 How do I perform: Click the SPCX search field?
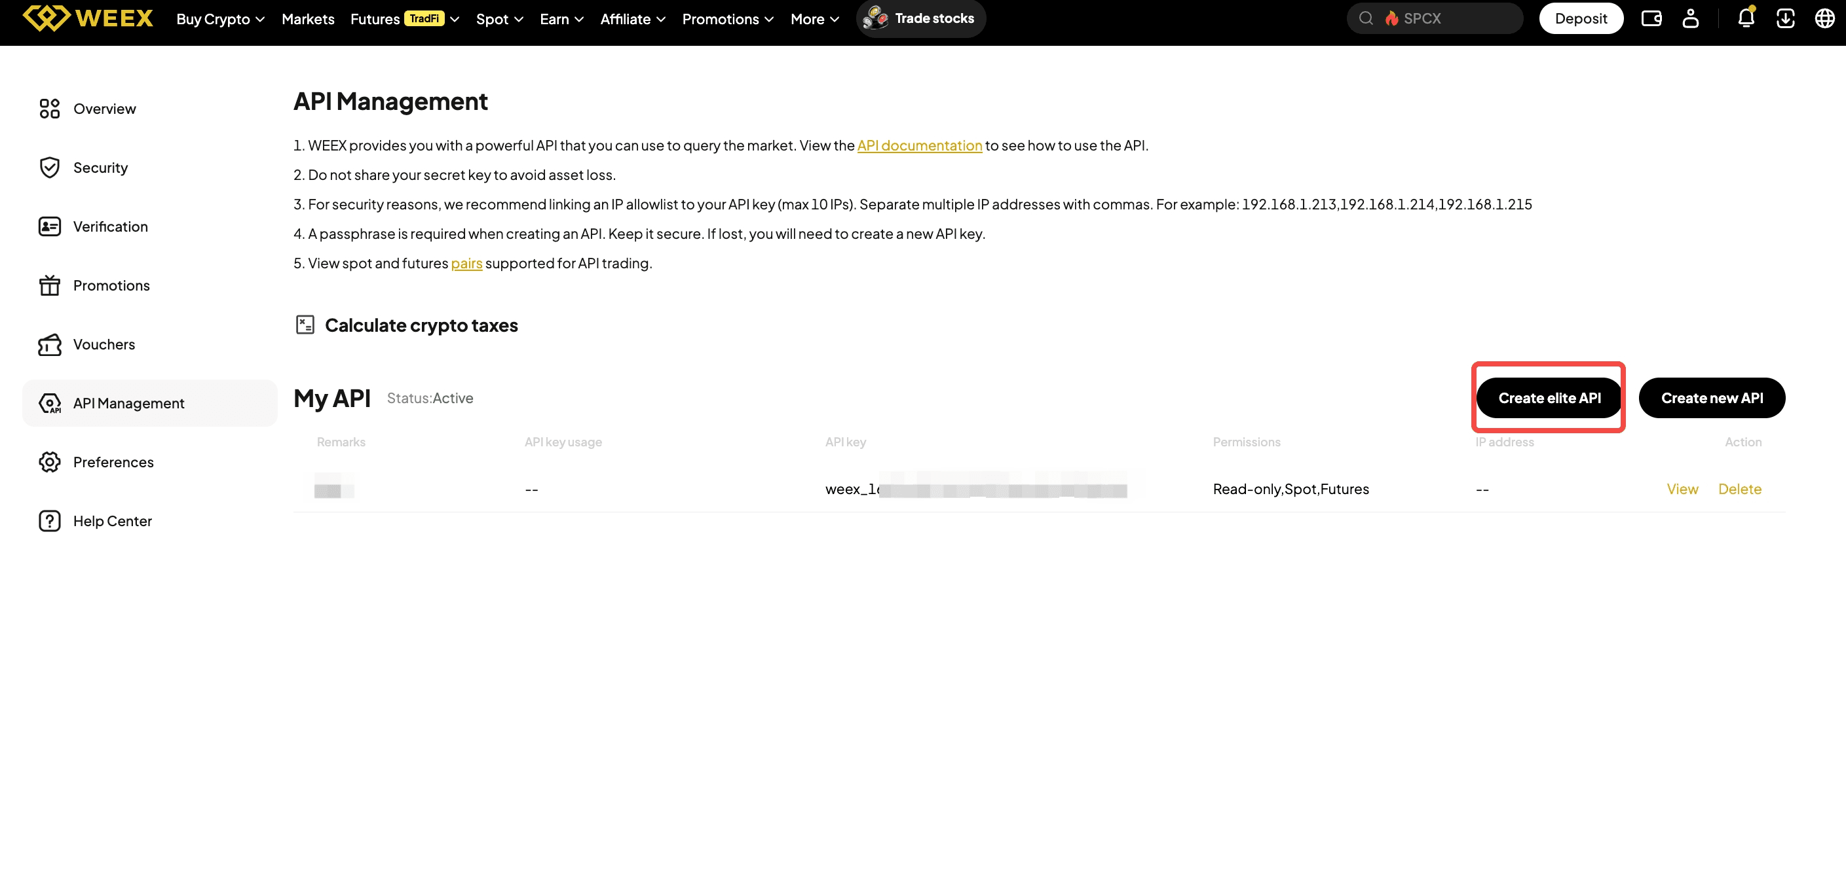click(x=1435, y=18)
